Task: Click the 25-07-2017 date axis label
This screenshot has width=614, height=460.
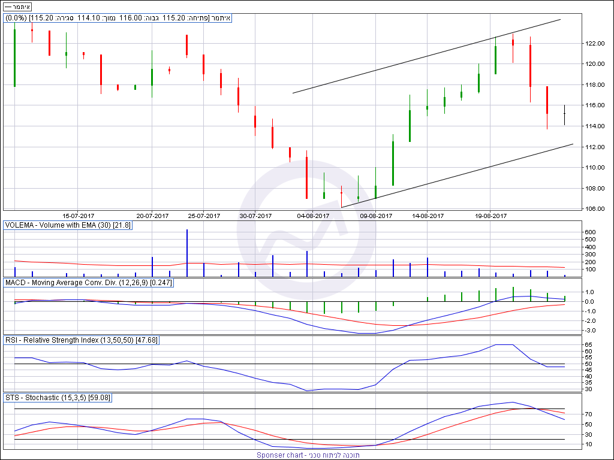Action: (204, 216)
